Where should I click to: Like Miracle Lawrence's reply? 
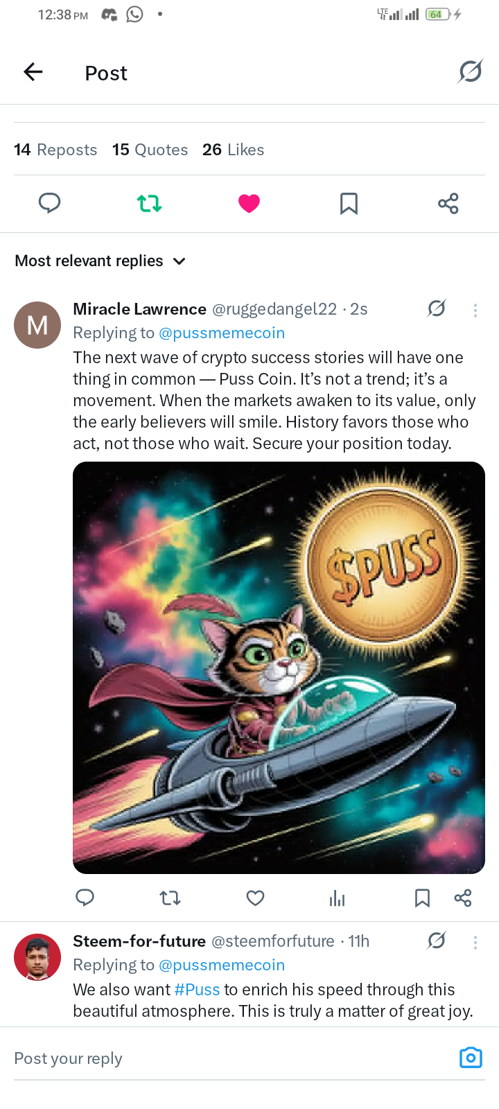255,898
